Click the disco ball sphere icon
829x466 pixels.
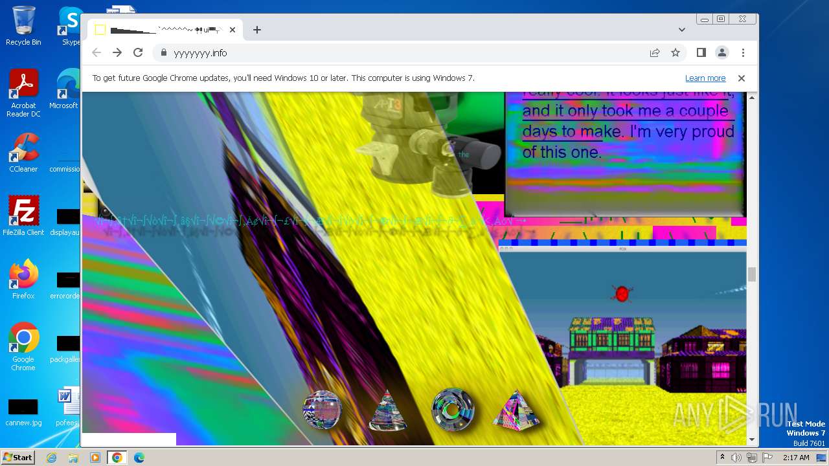coord(322,410)
